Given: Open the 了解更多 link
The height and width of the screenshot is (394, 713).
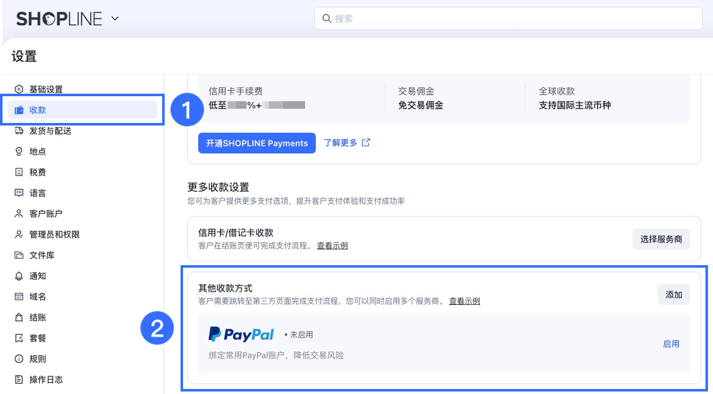Looking at the screenshot, I should 341,143.
